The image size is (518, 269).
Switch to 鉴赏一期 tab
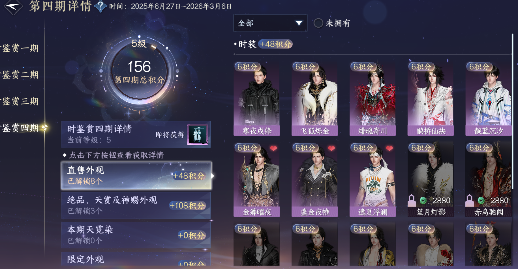tap(20, 48)
